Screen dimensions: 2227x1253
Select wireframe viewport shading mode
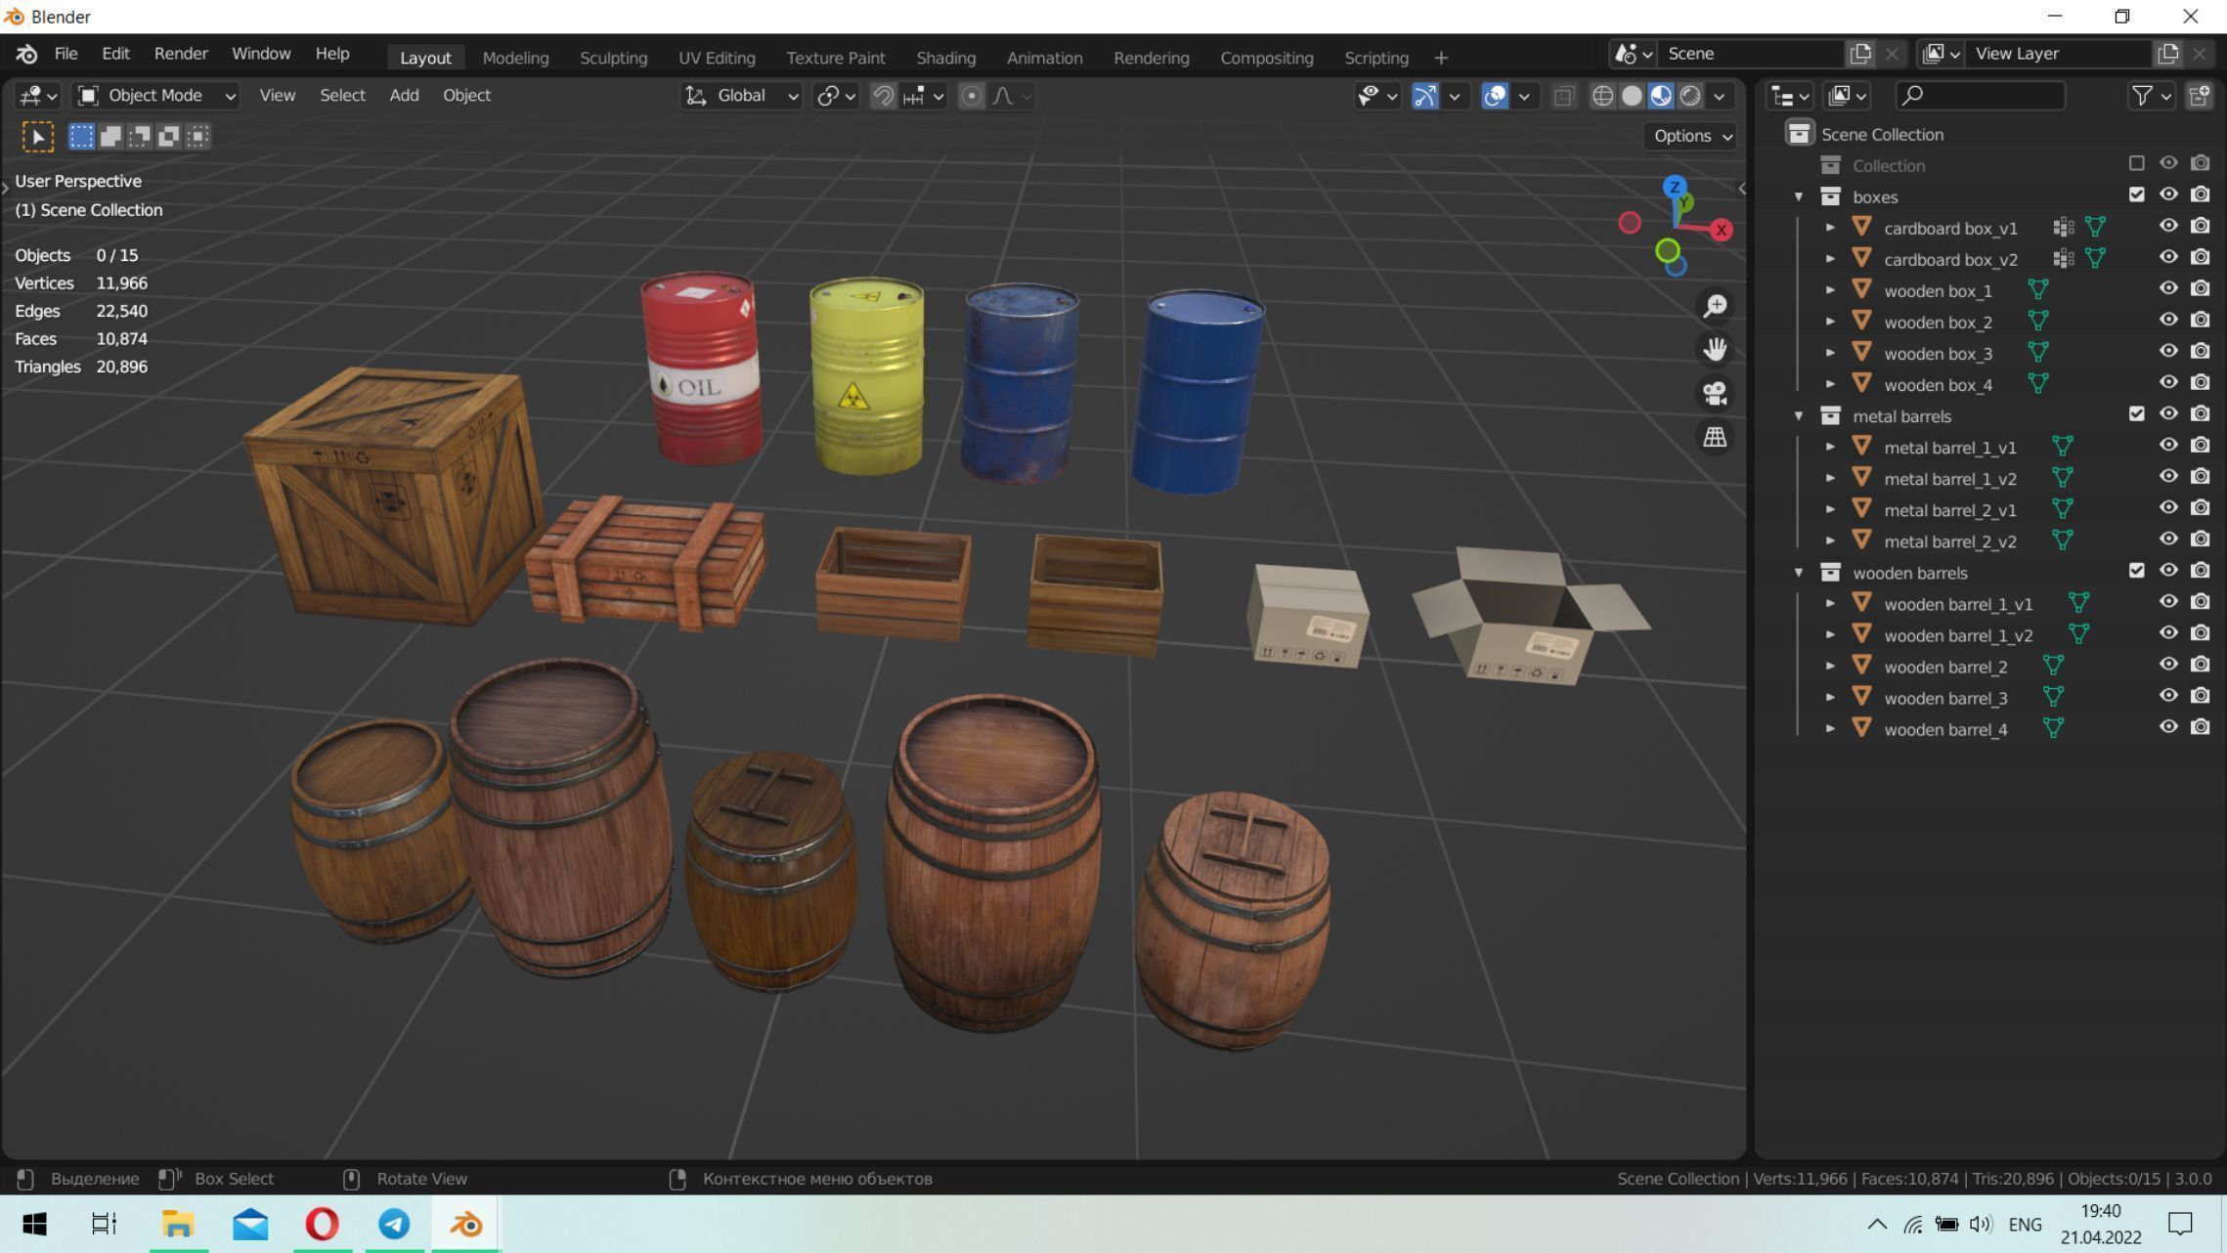pyautogui.click(x=1602, y=96)
